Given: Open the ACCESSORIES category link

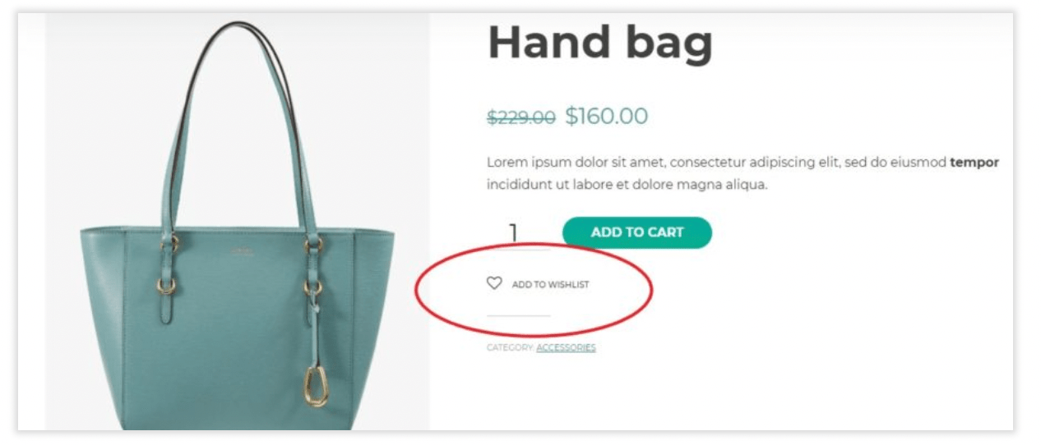Looking at the screenshot, I should [566, 348].
